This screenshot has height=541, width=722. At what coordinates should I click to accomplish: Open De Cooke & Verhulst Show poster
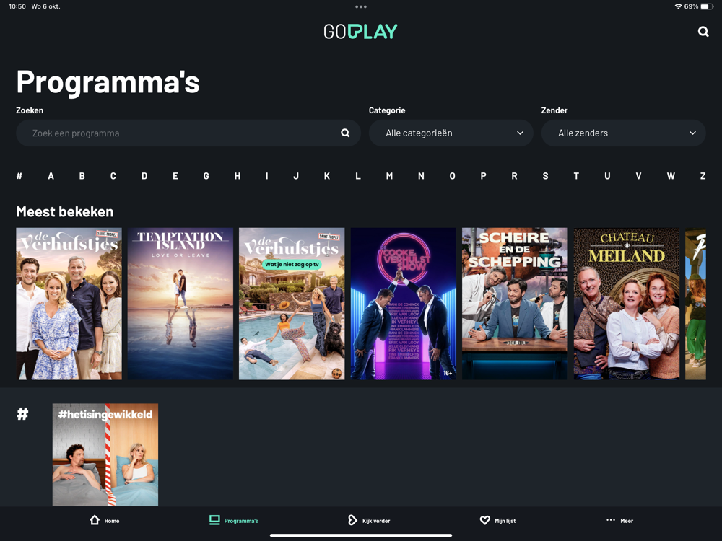click(404, 304)
